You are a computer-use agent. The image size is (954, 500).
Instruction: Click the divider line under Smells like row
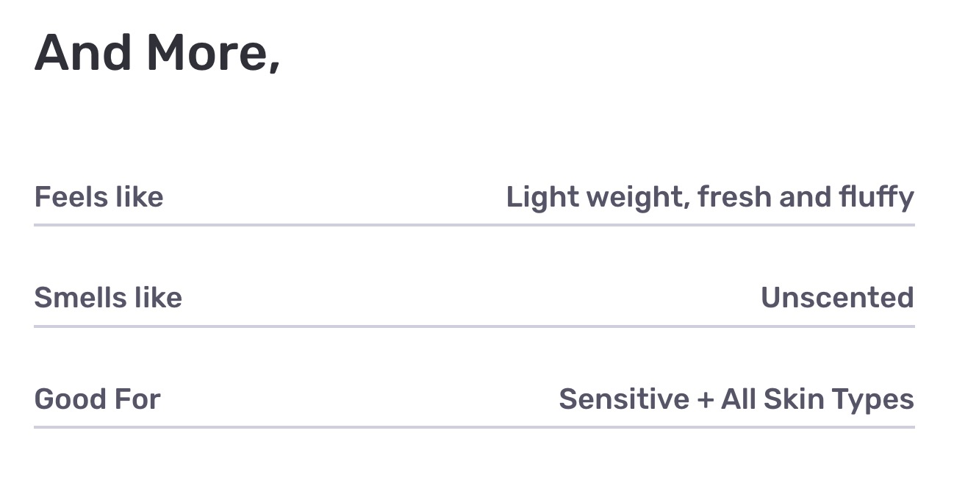474,326
